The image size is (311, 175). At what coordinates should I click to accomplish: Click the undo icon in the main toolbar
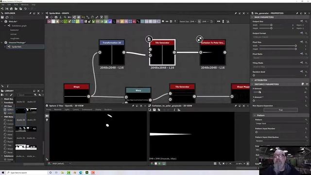click(x=25, y=9)
